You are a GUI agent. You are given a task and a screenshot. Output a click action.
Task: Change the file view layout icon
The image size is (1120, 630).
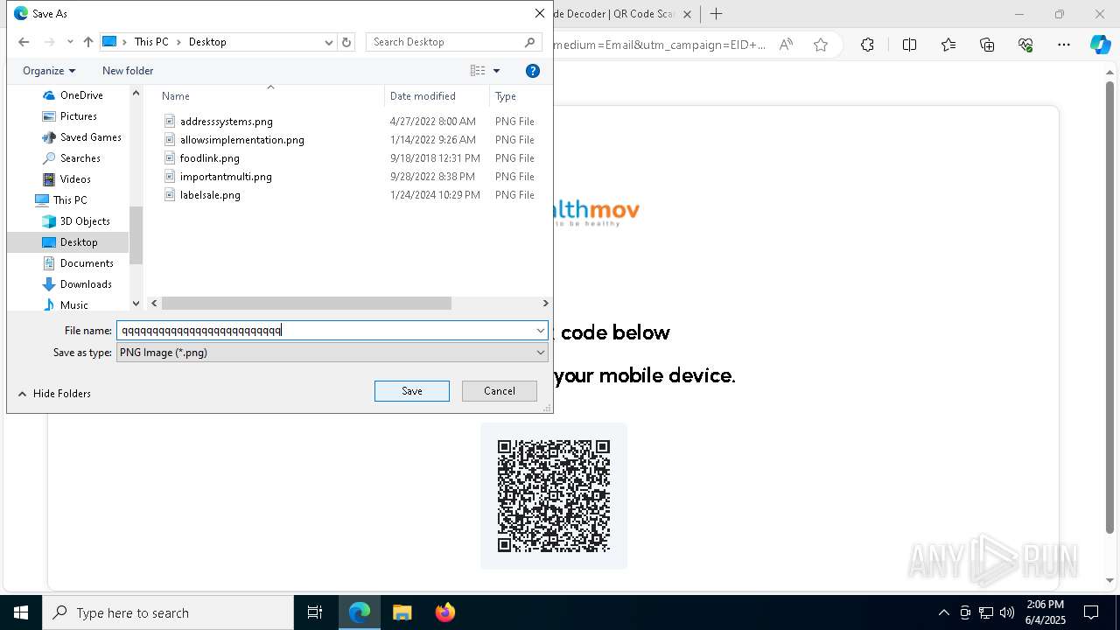click(x=478, y=71)
